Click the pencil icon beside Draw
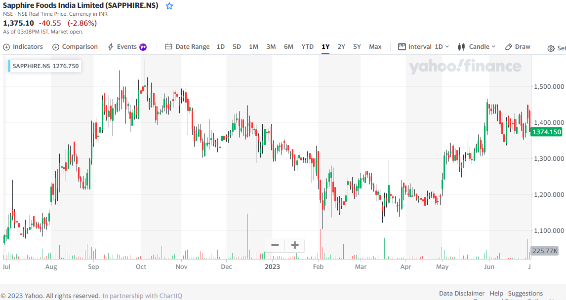This screenshot has width=566, height=300. 509,47
